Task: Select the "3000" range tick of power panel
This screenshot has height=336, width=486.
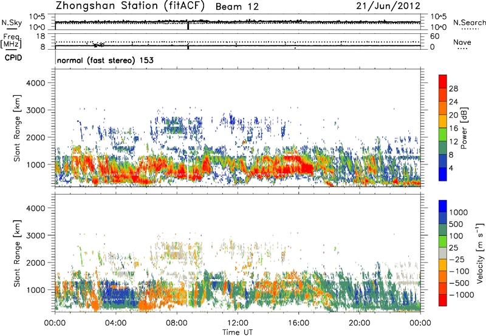Action: (36, 110)
